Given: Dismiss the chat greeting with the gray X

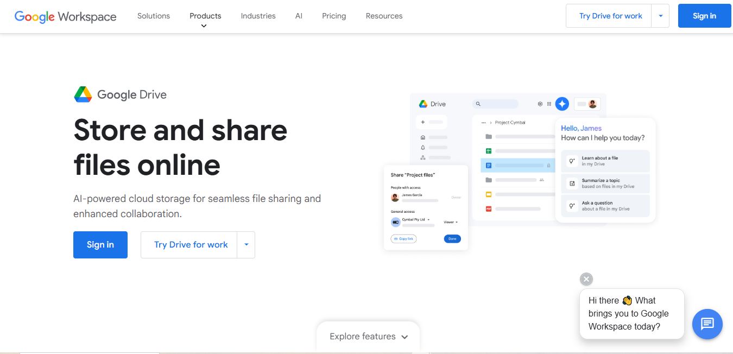Looking at the screenshot, I should pyautogui.click(x=586, y=279).
